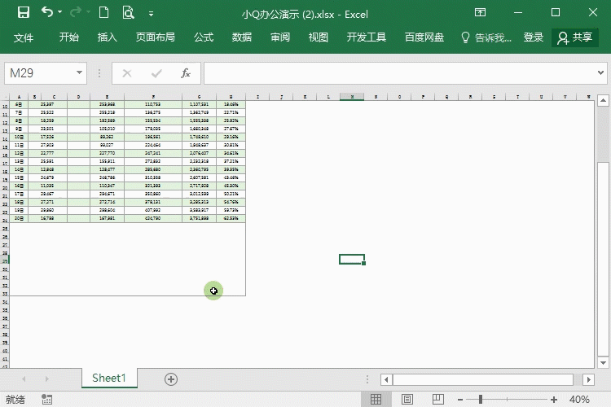Open the 插入 ribbon tab
This screenshot has height=407, width=611.
tap(108, 37)
